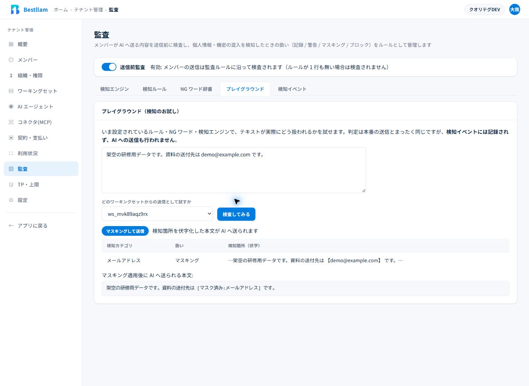The height and width of the screenshot is (386, 529).
Task: Click the masked output text マスク済み:メールアドレス
Action: click(229, 288)
